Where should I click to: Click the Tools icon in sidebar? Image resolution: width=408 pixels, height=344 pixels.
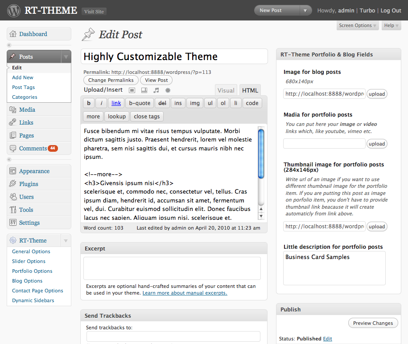pyautogui.click(x=13, y=210)
